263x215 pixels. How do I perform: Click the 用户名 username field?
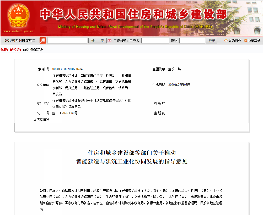click(155, 40)
